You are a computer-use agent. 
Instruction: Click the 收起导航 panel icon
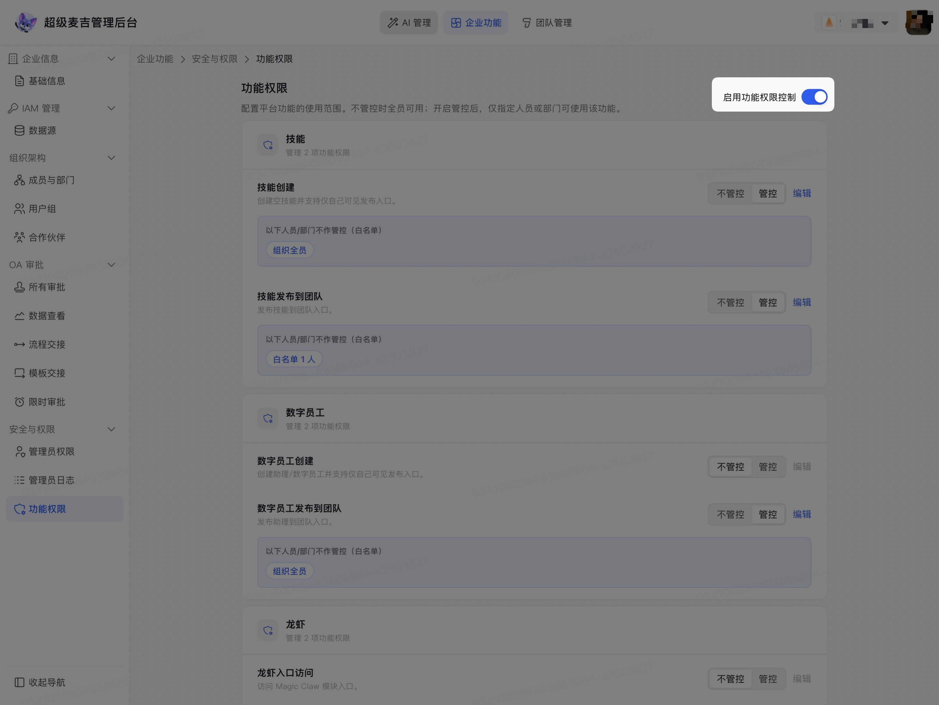click(x=20, y=682)
